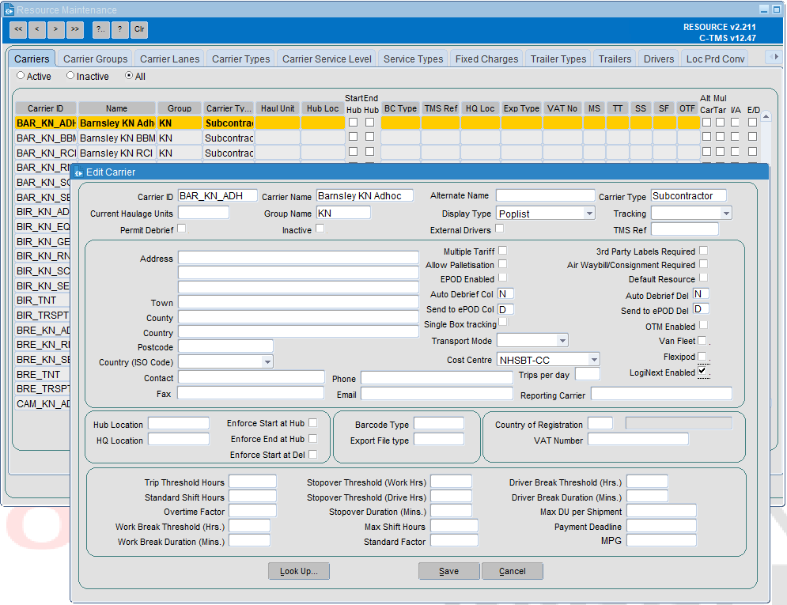Tick the Permit Debrief checkbox
Image resolution: width=787 pixels, height=605 pixels.
[182, 229]
